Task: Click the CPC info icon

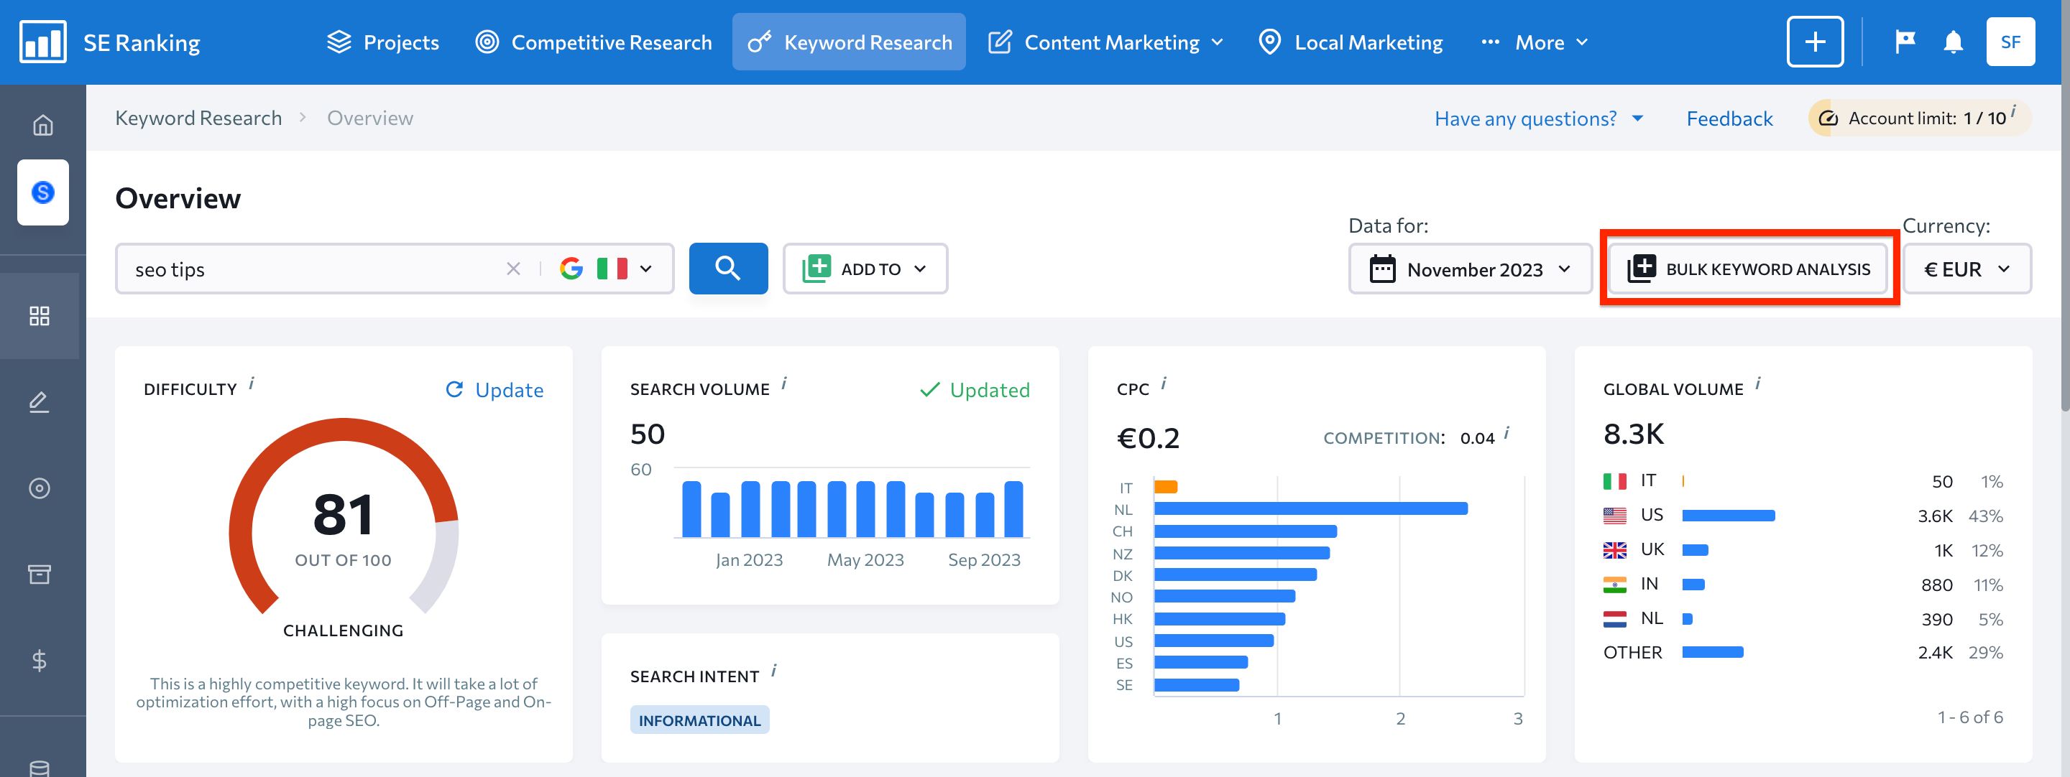Action: tap(1164, 383)
